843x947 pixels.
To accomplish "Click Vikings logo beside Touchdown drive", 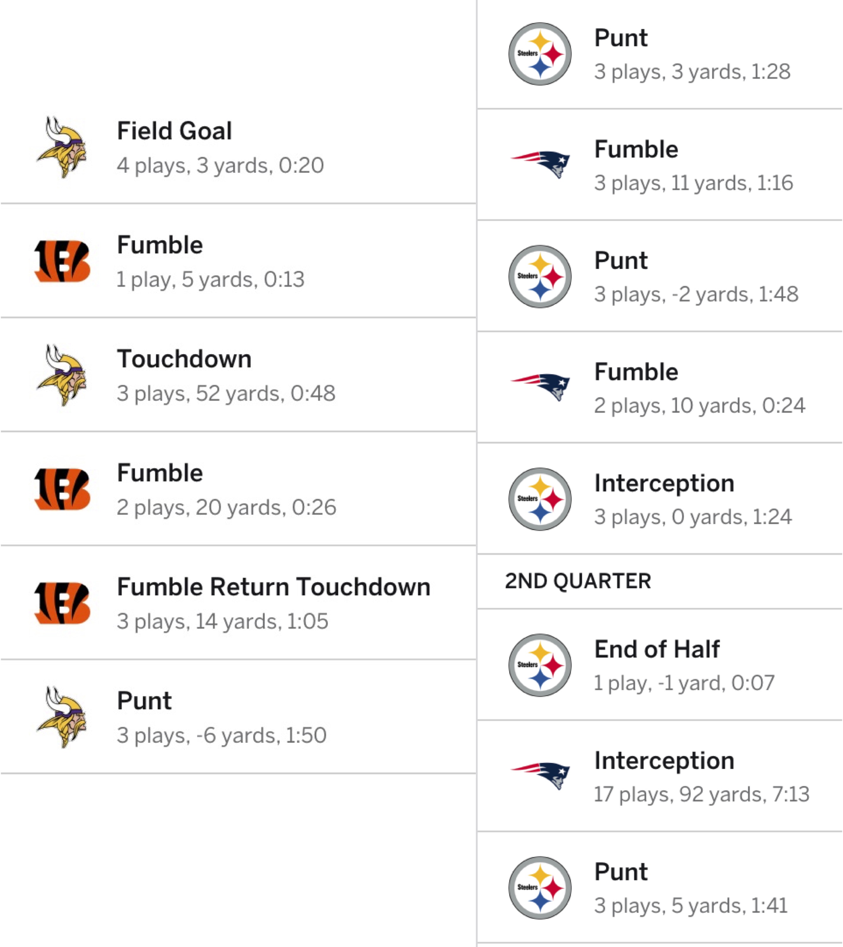I will click(x=62, y=375).
